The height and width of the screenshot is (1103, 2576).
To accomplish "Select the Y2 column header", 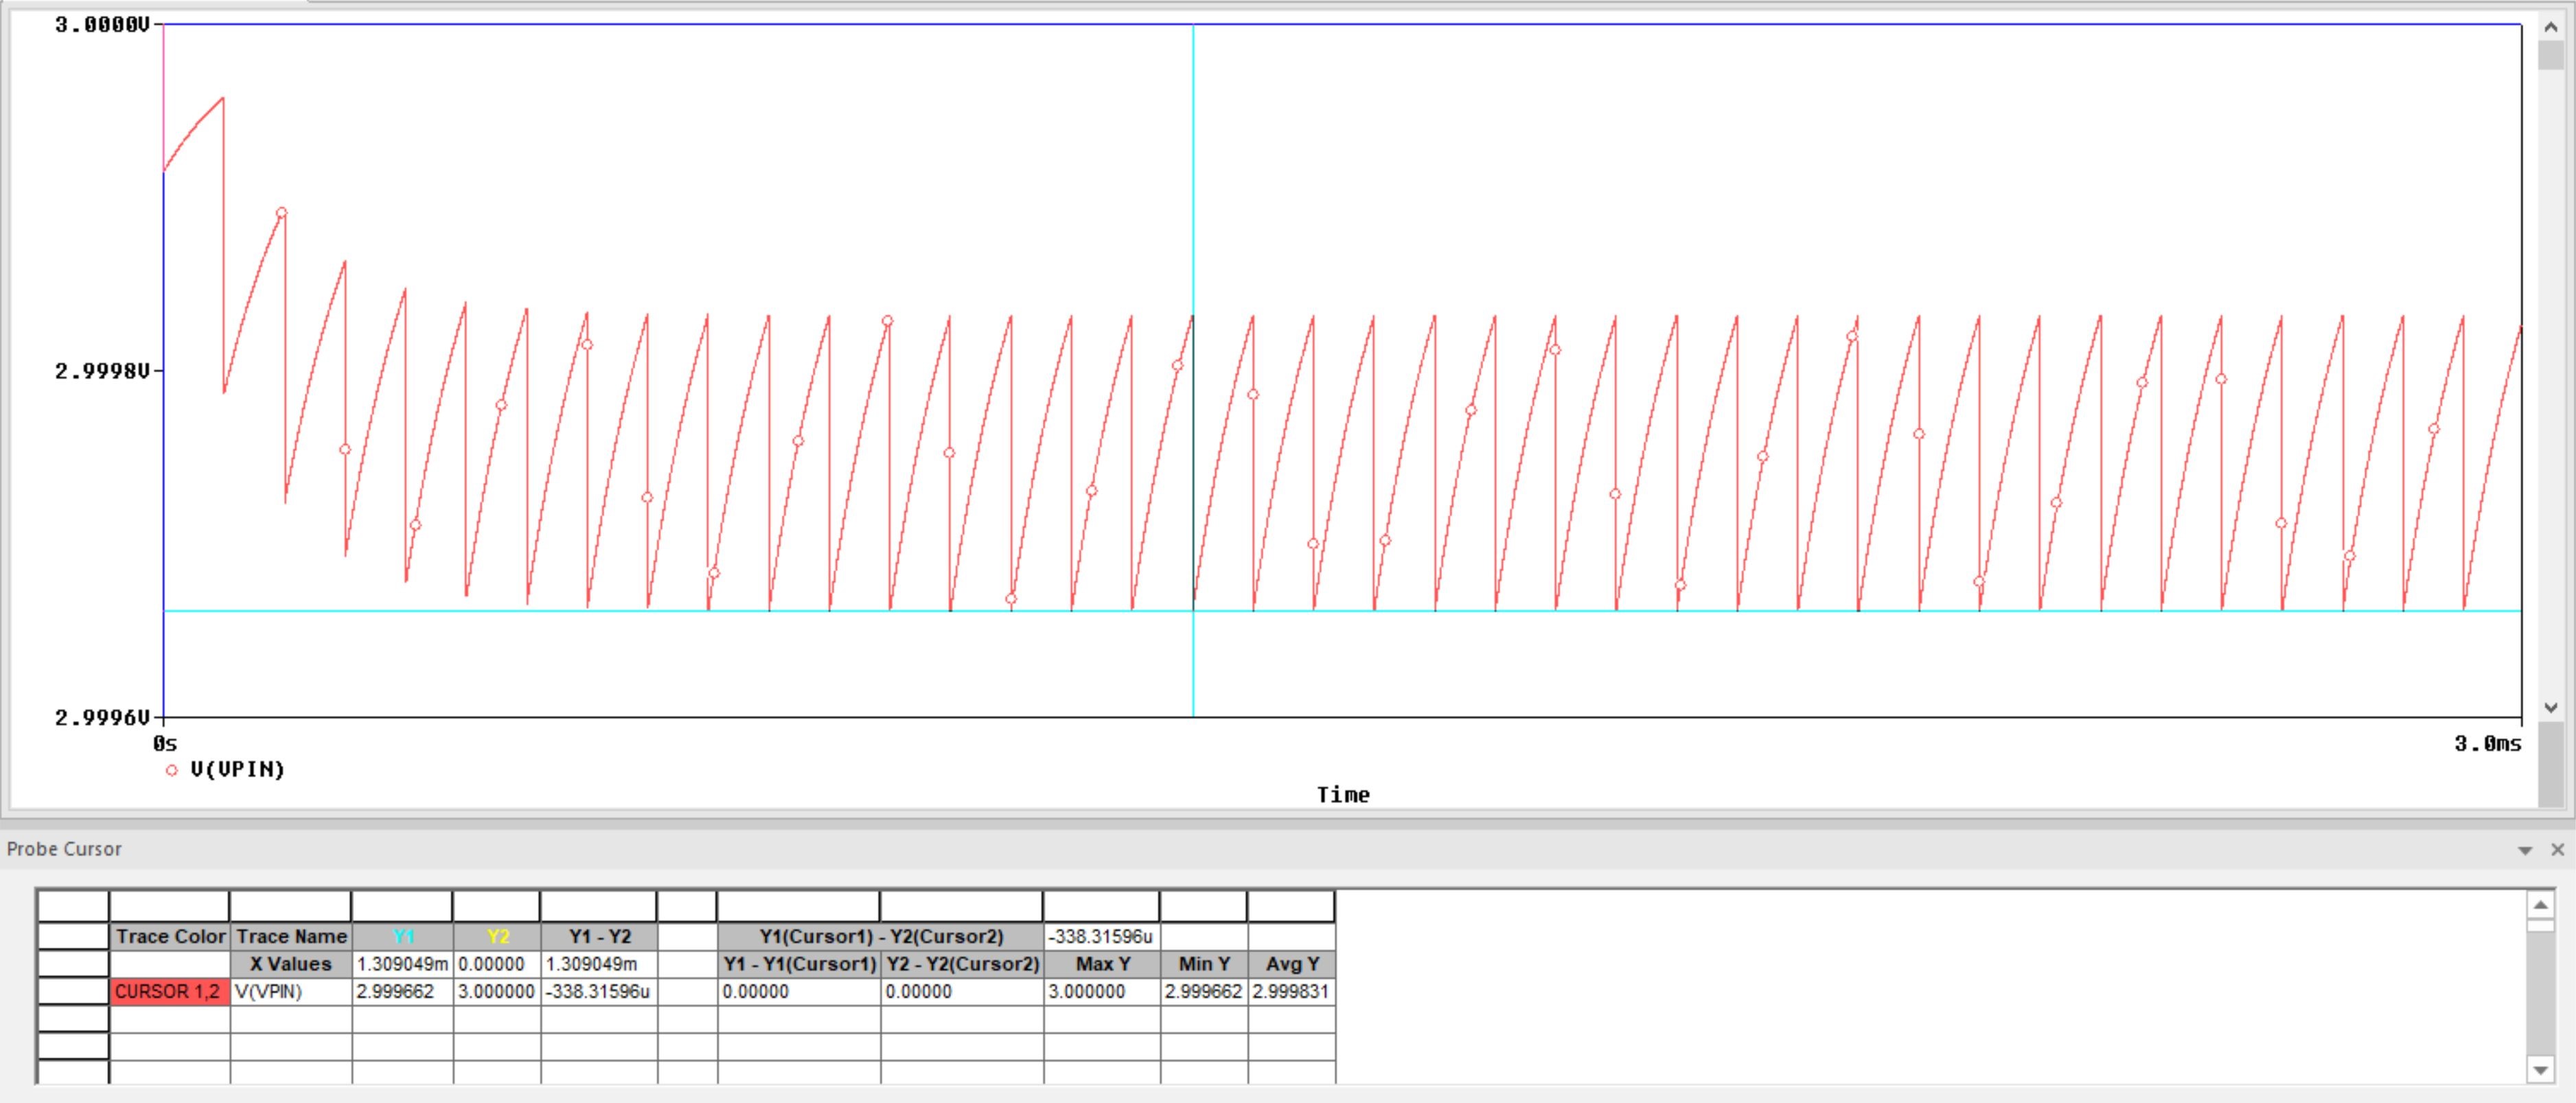I will pos(497,937).
